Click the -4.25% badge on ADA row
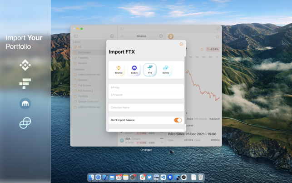292x183 pixels. click(142, 142)
